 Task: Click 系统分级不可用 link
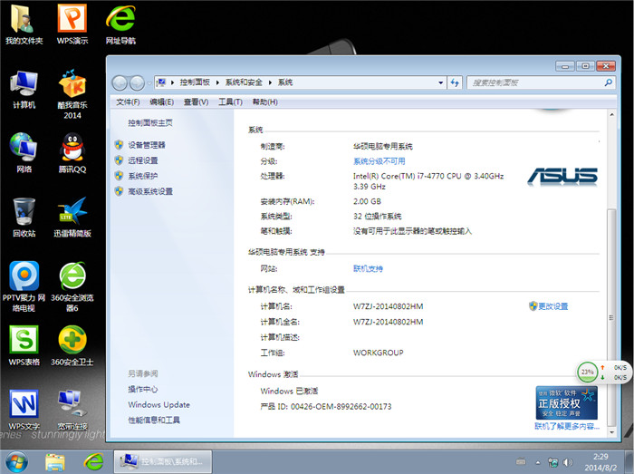click(379, 161)
